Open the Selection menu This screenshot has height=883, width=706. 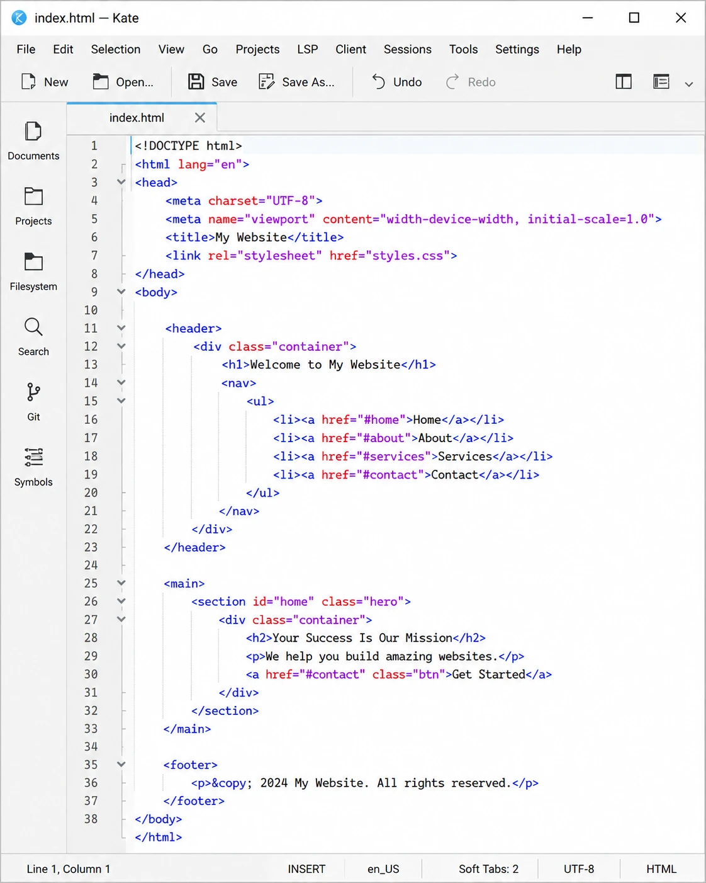coord(116,49)
